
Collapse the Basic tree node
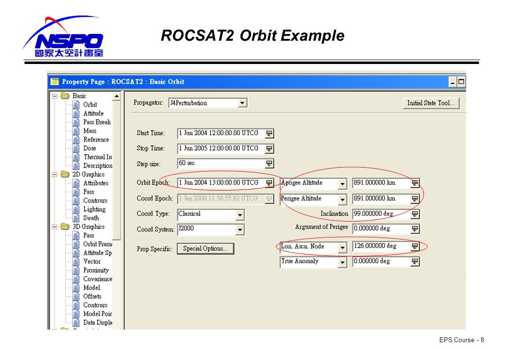click(x=54, y=96)
